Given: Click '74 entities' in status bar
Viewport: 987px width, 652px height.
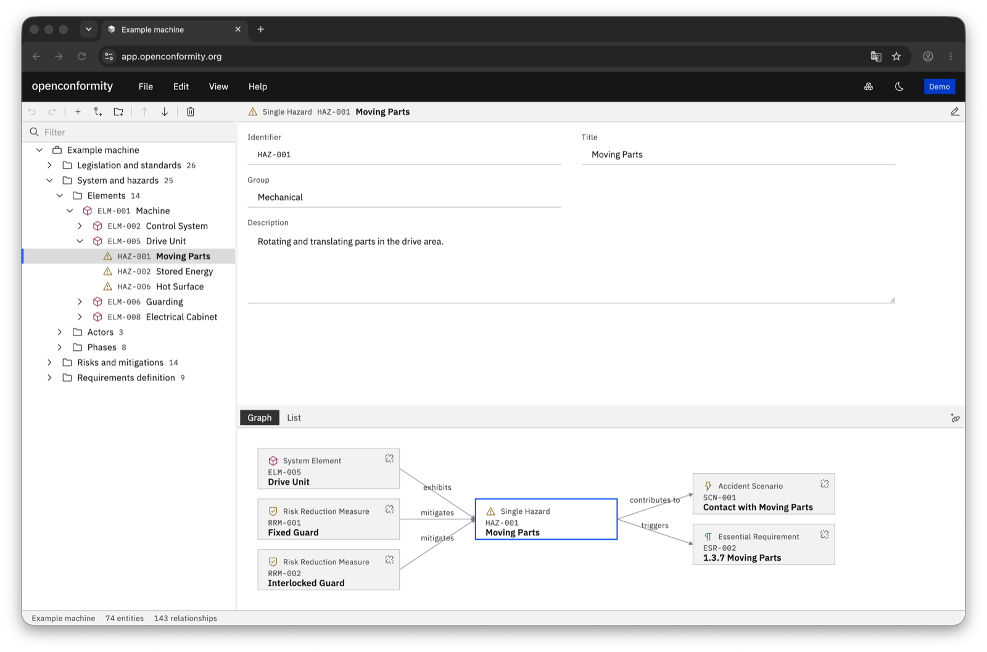Looking at the screenshot, I should coord(125,618).
